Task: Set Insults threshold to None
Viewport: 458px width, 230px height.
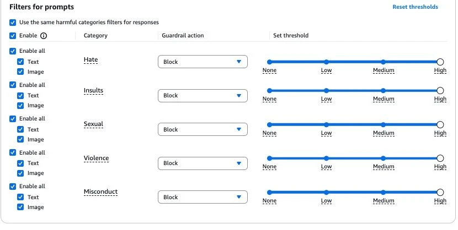Action: click(269, 91)
